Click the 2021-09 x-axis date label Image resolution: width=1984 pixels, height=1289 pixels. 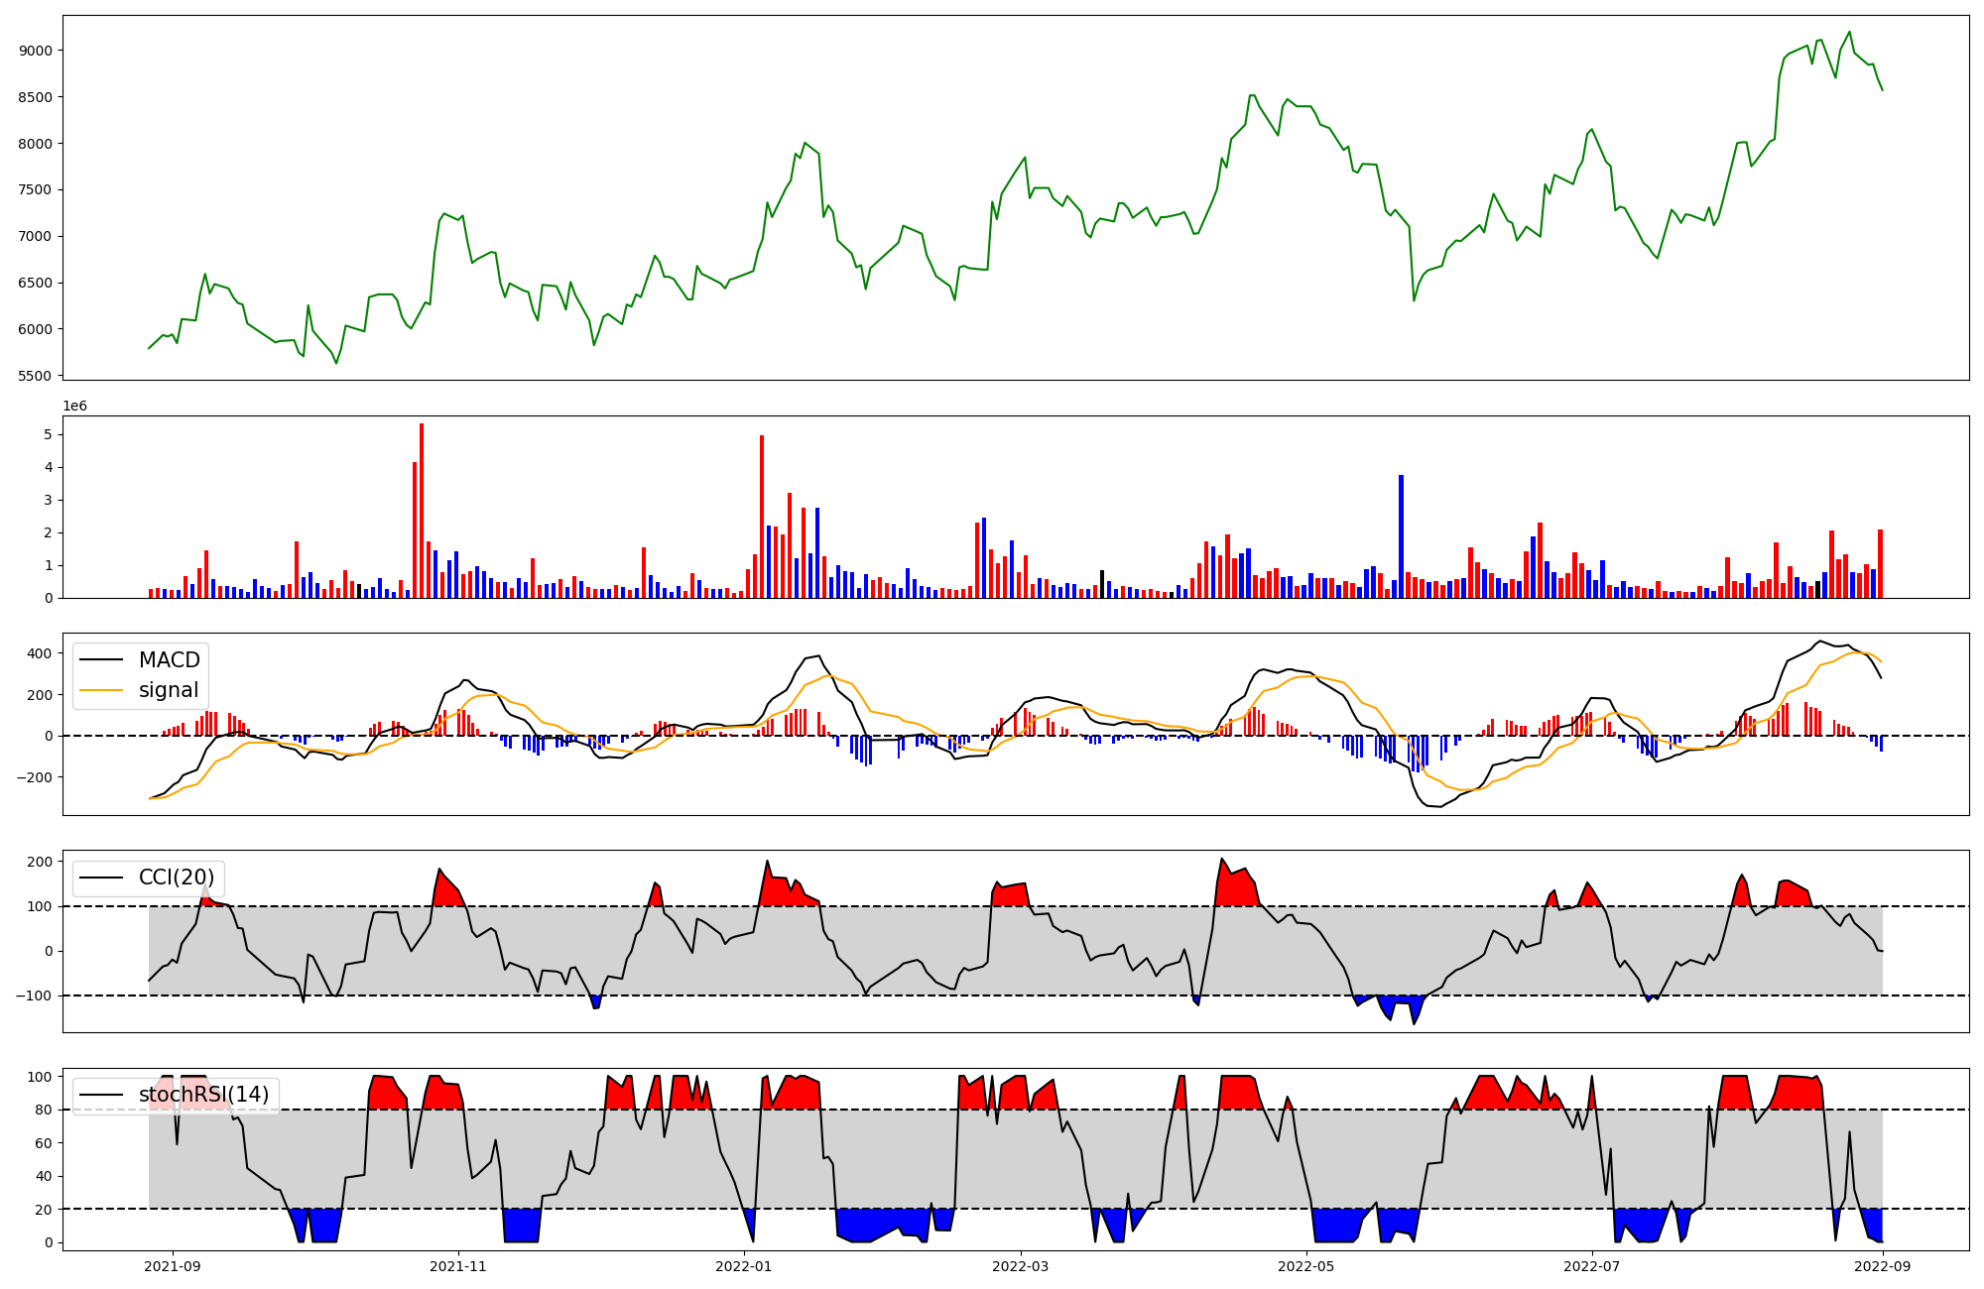pyautogui.click(x=173, y=1266)
